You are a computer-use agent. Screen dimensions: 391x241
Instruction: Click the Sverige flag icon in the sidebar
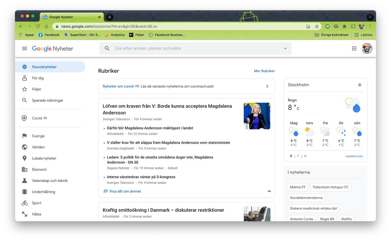click(24, 136)
